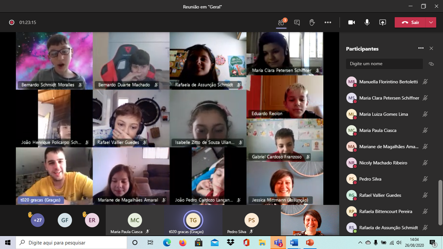Click the TG avatar t020 gracas

point(193,220)
